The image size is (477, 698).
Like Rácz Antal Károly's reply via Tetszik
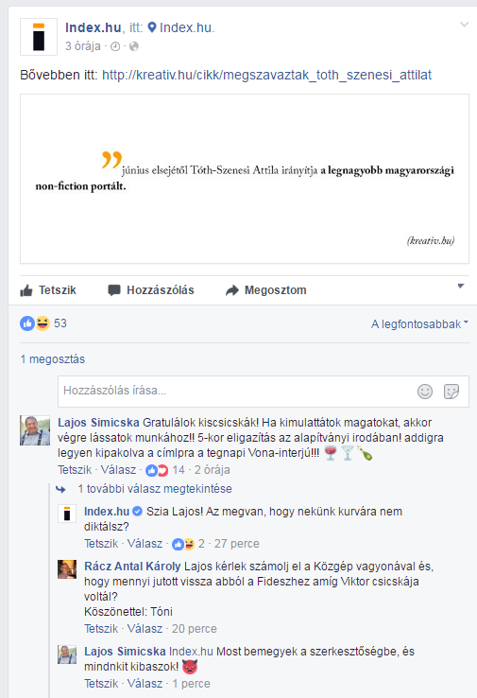(x=101, y=629)
